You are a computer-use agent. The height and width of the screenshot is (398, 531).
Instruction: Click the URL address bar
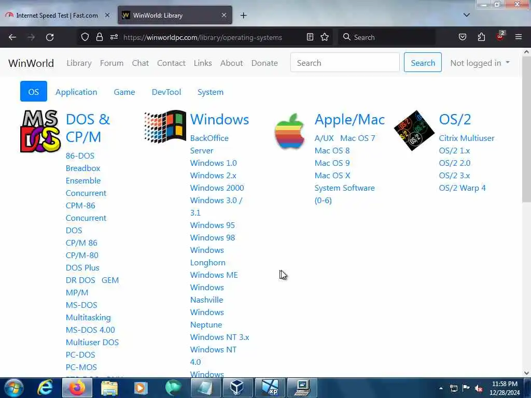(203, 37)
